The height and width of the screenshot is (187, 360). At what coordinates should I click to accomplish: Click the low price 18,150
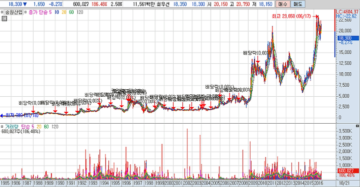tap(265, 4)
